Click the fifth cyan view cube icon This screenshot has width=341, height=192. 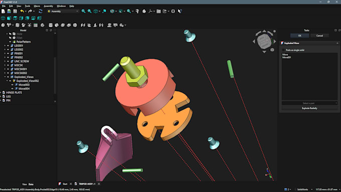pyautogui.click(x=27, y=18)
